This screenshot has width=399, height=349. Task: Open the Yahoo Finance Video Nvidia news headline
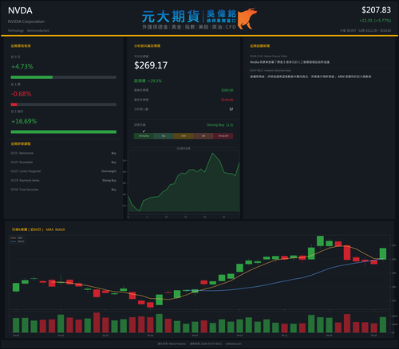(290, 62)
